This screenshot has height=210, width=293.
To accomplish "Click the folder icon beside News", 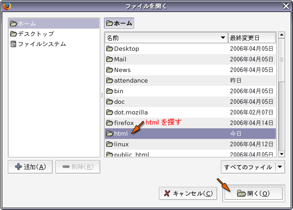I will [110, 70].
